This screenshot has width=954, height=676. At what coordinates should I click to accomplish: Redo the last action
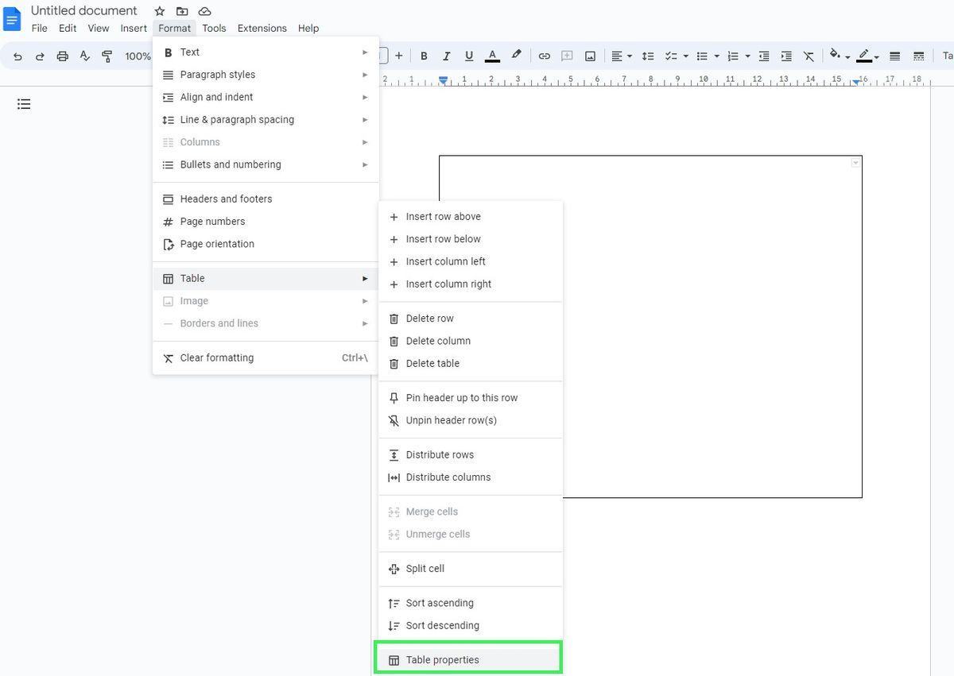point(38,56)
